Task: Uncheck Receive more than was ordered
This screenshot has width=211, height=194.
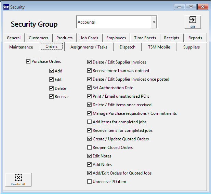Action: point(90,71)
